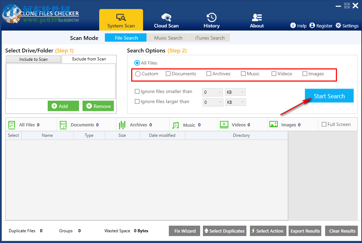The height and width of the screenshot is (243, 362).
Task: Show Videos results category icon
Action: [x=224, y=125]
